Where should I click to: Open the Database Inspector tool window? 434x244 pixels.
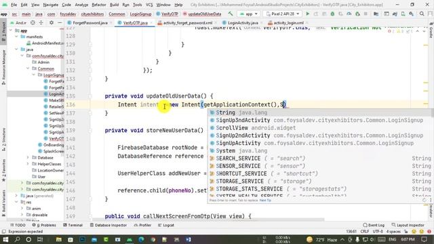(x=108, y=225)
